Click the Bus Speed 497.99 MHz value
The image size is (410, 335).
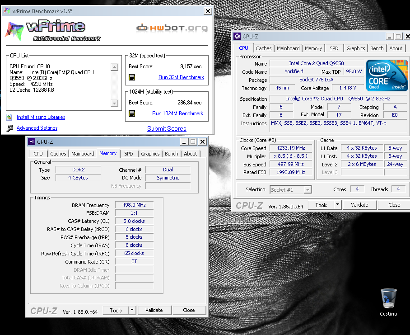(x=291, y=164)
